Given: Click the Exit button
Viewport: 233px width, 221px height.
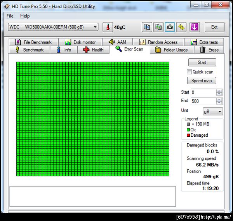Looking at the screenshot, I should [x=214, y=27].
